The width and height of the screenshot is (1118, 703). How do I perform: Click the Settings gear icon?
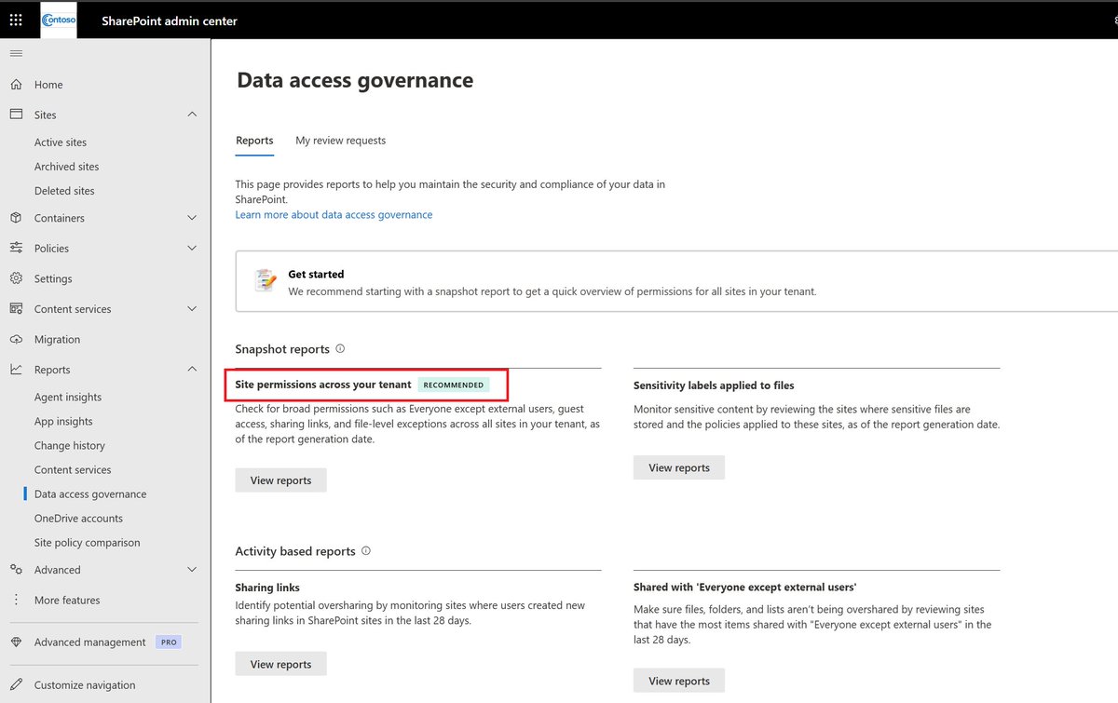click(x=16, y=278)
